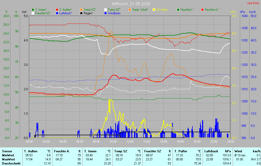
Task: Select the Feuchte I.* legend label
Action: 187,10
